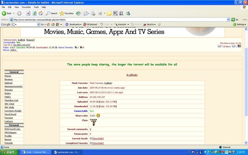This screenshot has height=155, width=248.
Task: Open the Browse sidebar link
Action: tap(9, 79)
